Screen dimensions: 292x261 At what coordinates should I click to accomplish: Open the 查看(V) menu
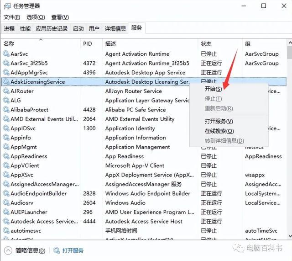[60, 17]
